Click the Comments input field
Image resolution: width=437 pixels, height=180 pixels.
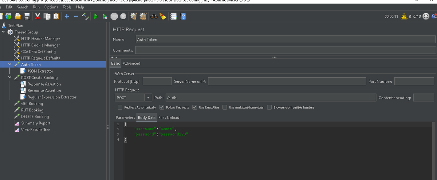pyautogui.click(x=286, y=50)
